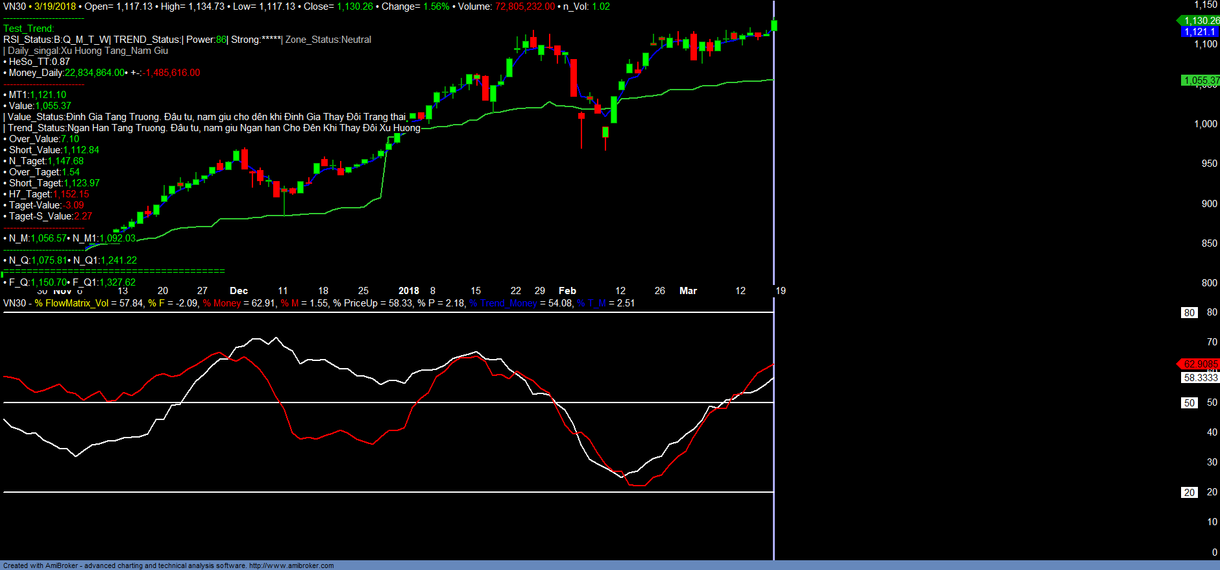Screen dimensions: 1220x570
Task: Click the % FlowMatrix_Vol indicator label
Action: [x=72, y=303]
